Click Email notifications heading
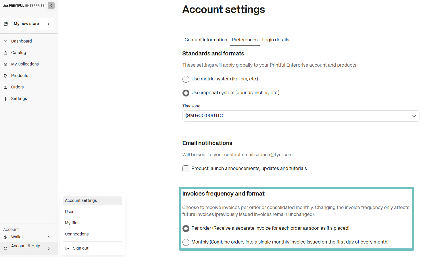425x257 pixels. click(207, 143)
